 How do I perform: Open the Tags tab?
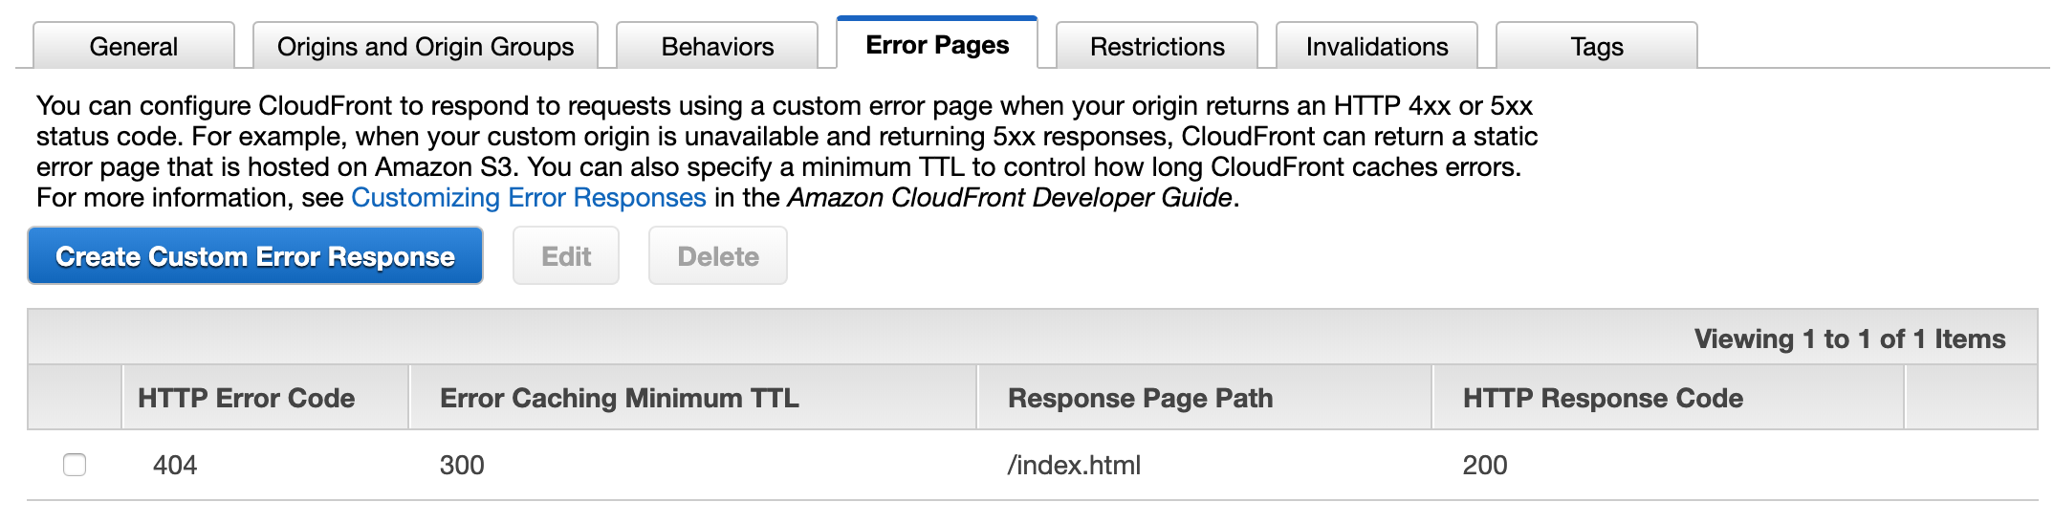point(1597,46)
